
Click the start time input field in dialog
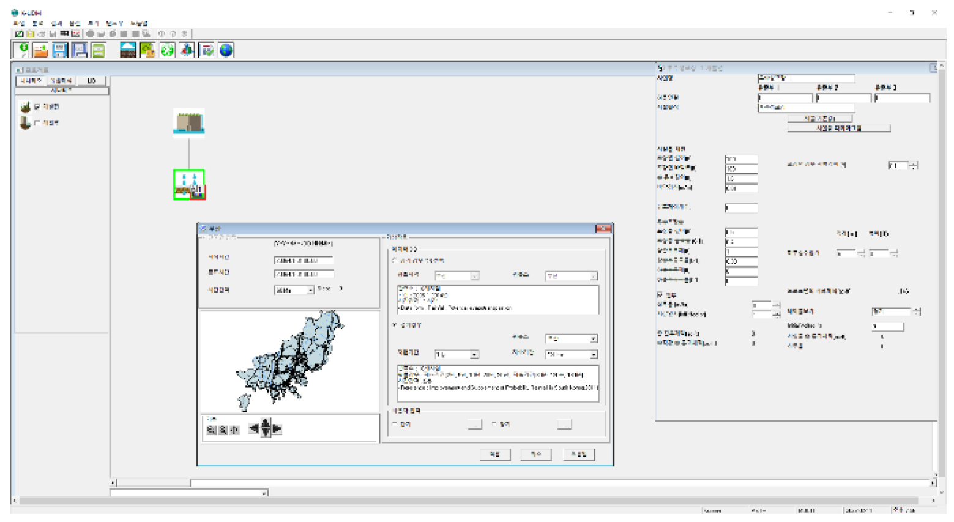[304, 260]
